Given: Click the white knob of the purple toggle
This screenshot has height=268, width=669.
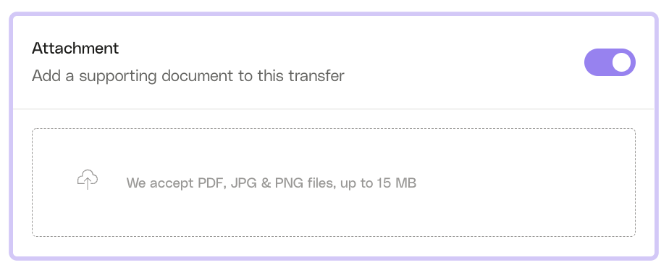Looking at the screenshot, I should coord(622,62).
